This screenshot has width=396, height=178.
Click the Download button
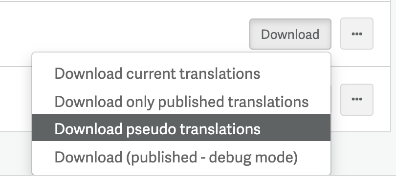click(290, 34)
